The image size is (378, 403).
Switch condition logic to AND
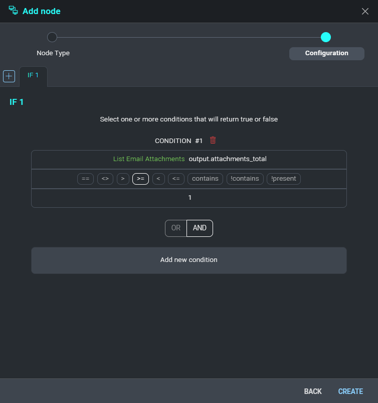coord(200,228)
